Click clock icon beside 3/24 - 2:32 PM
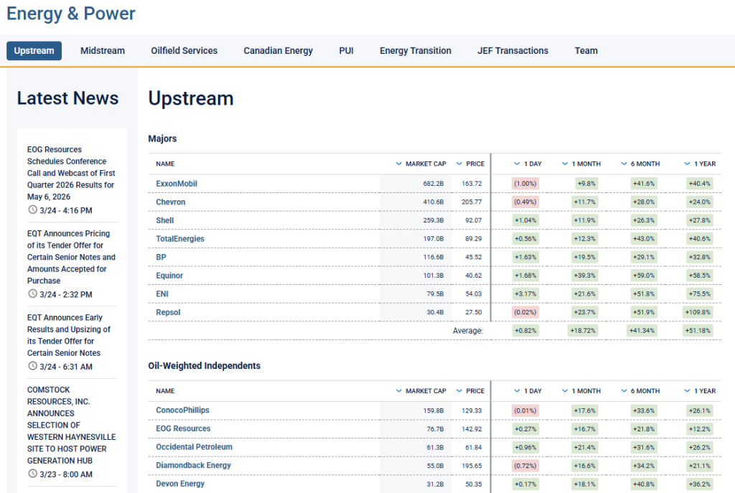 pyautogui.click(x=32, y=294)
